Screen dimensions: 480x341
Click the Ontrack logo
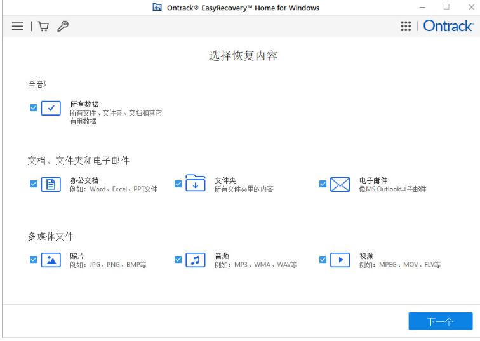448,26
